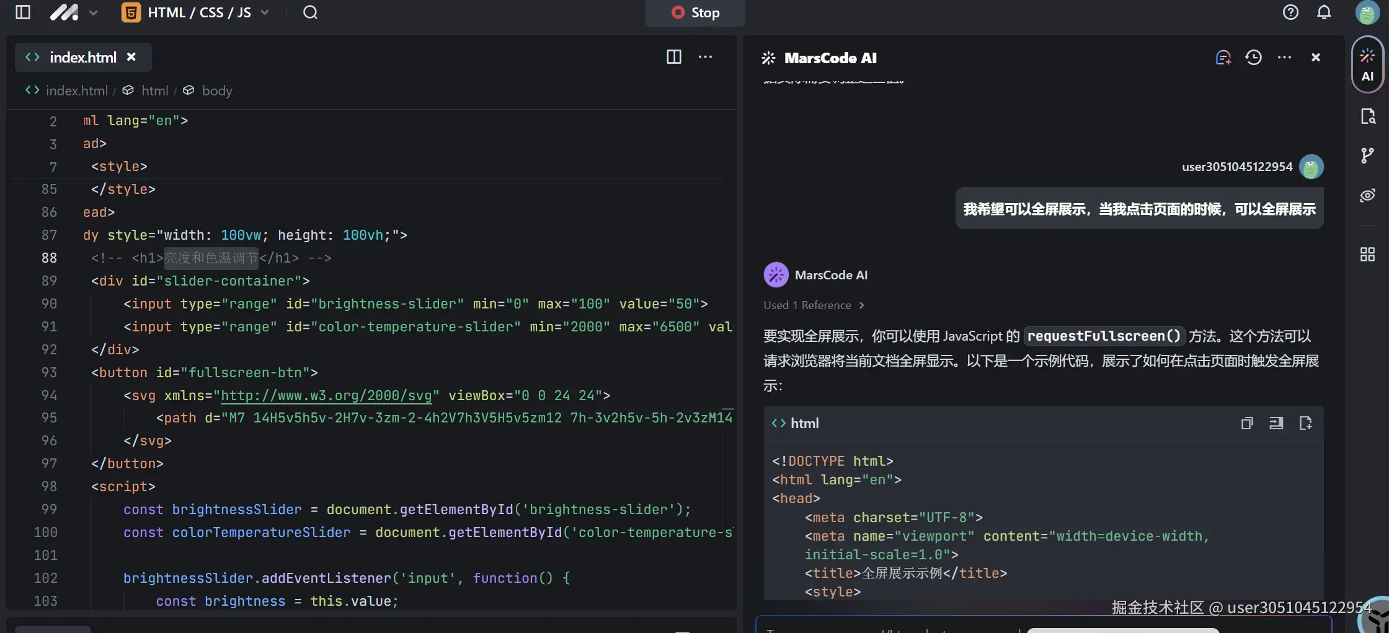Click the addEventListener('input') line
The height and width of the screenshot is (633, 1389).
[x=346, y=578]
